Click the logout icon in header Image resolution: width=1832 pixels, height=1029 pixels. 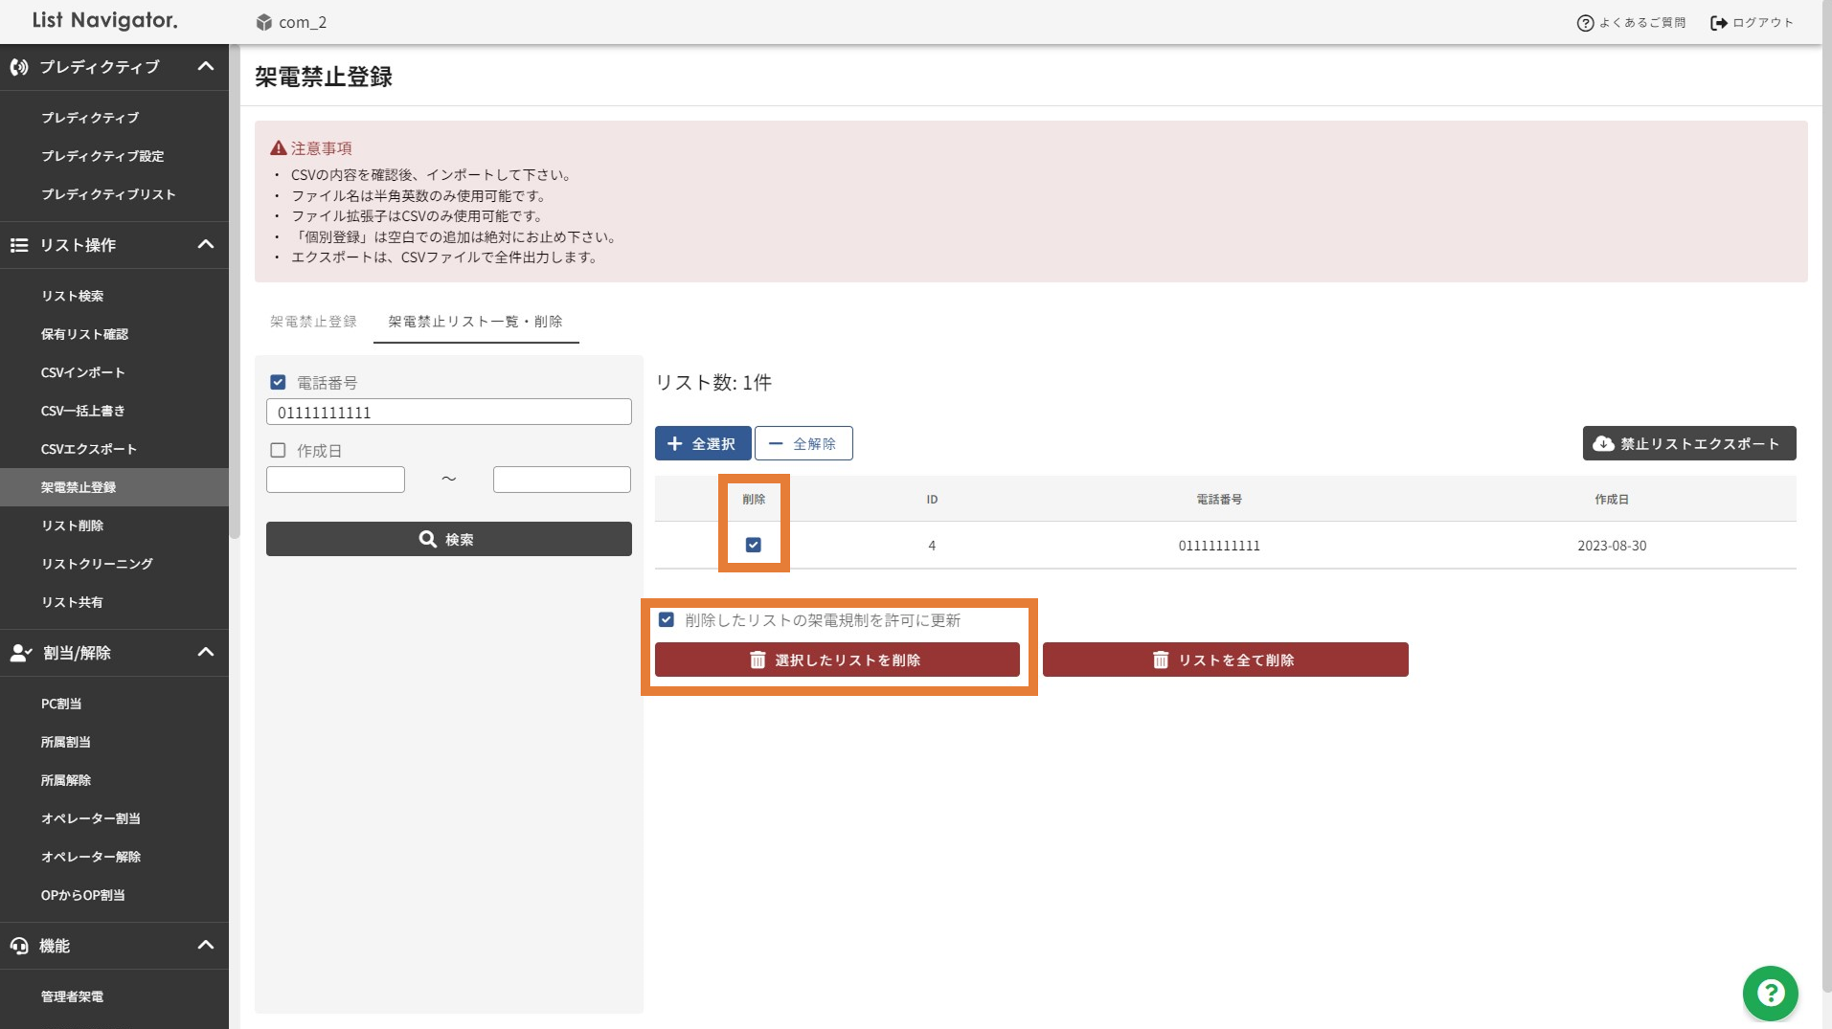coord(1718,23)
